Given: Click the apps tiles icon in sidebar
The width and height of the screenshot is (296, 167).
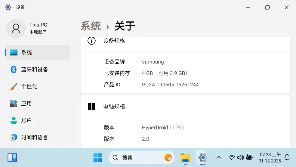Looking at the screenshot, I should pyautogui.click(x=14, y=104).
